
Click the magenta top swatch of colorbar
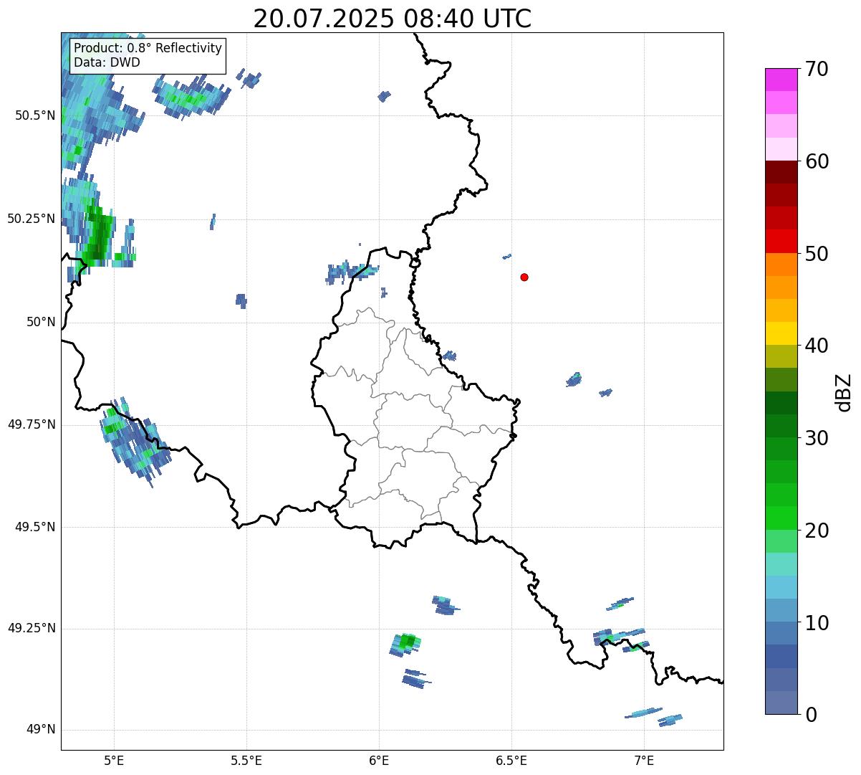coord(781,80)
